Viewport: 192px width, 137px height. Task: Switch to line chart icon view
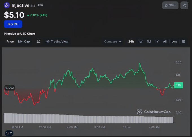(x=39, y=42)
